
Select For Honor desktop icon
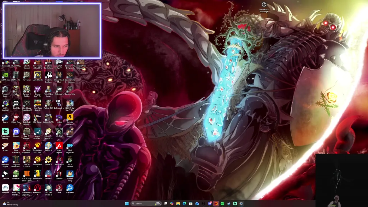pos(27,76)
